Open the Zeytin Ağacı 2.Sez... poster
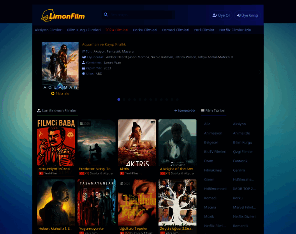This screenshot has width=296, height=234. [x=178, y=202]
